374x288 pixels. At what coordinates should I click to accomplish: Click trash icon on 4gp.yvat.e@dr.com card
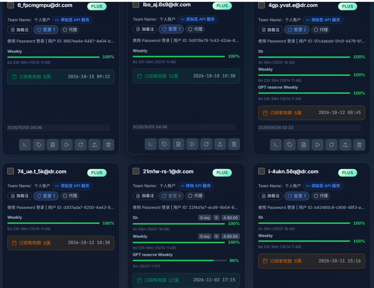click(359, 145)
